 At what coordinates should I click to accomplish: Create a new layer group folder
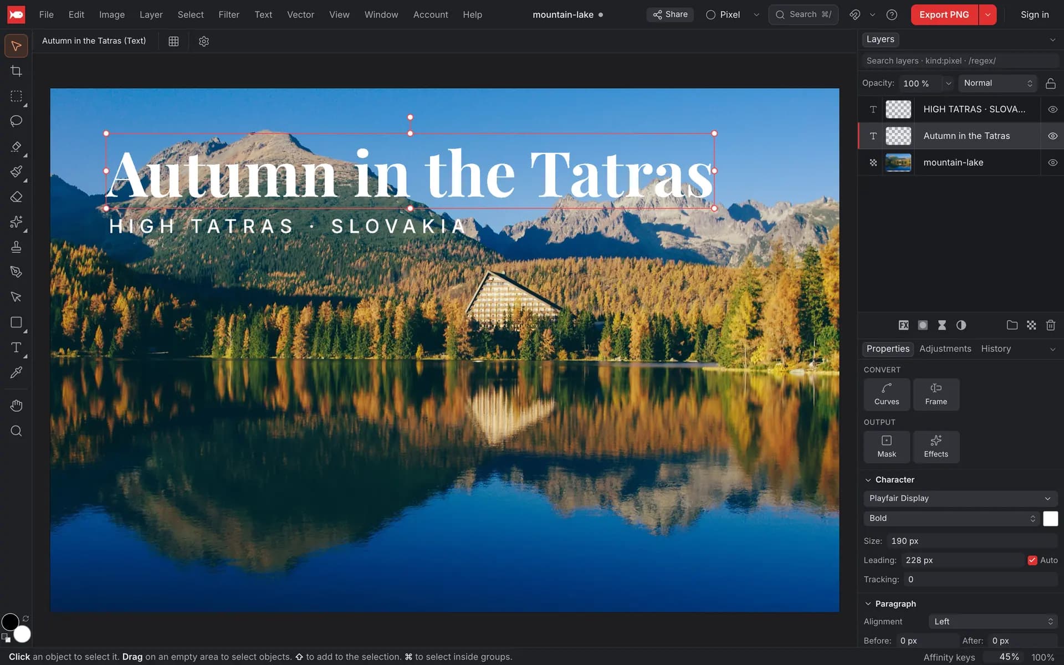(1012, 325)
